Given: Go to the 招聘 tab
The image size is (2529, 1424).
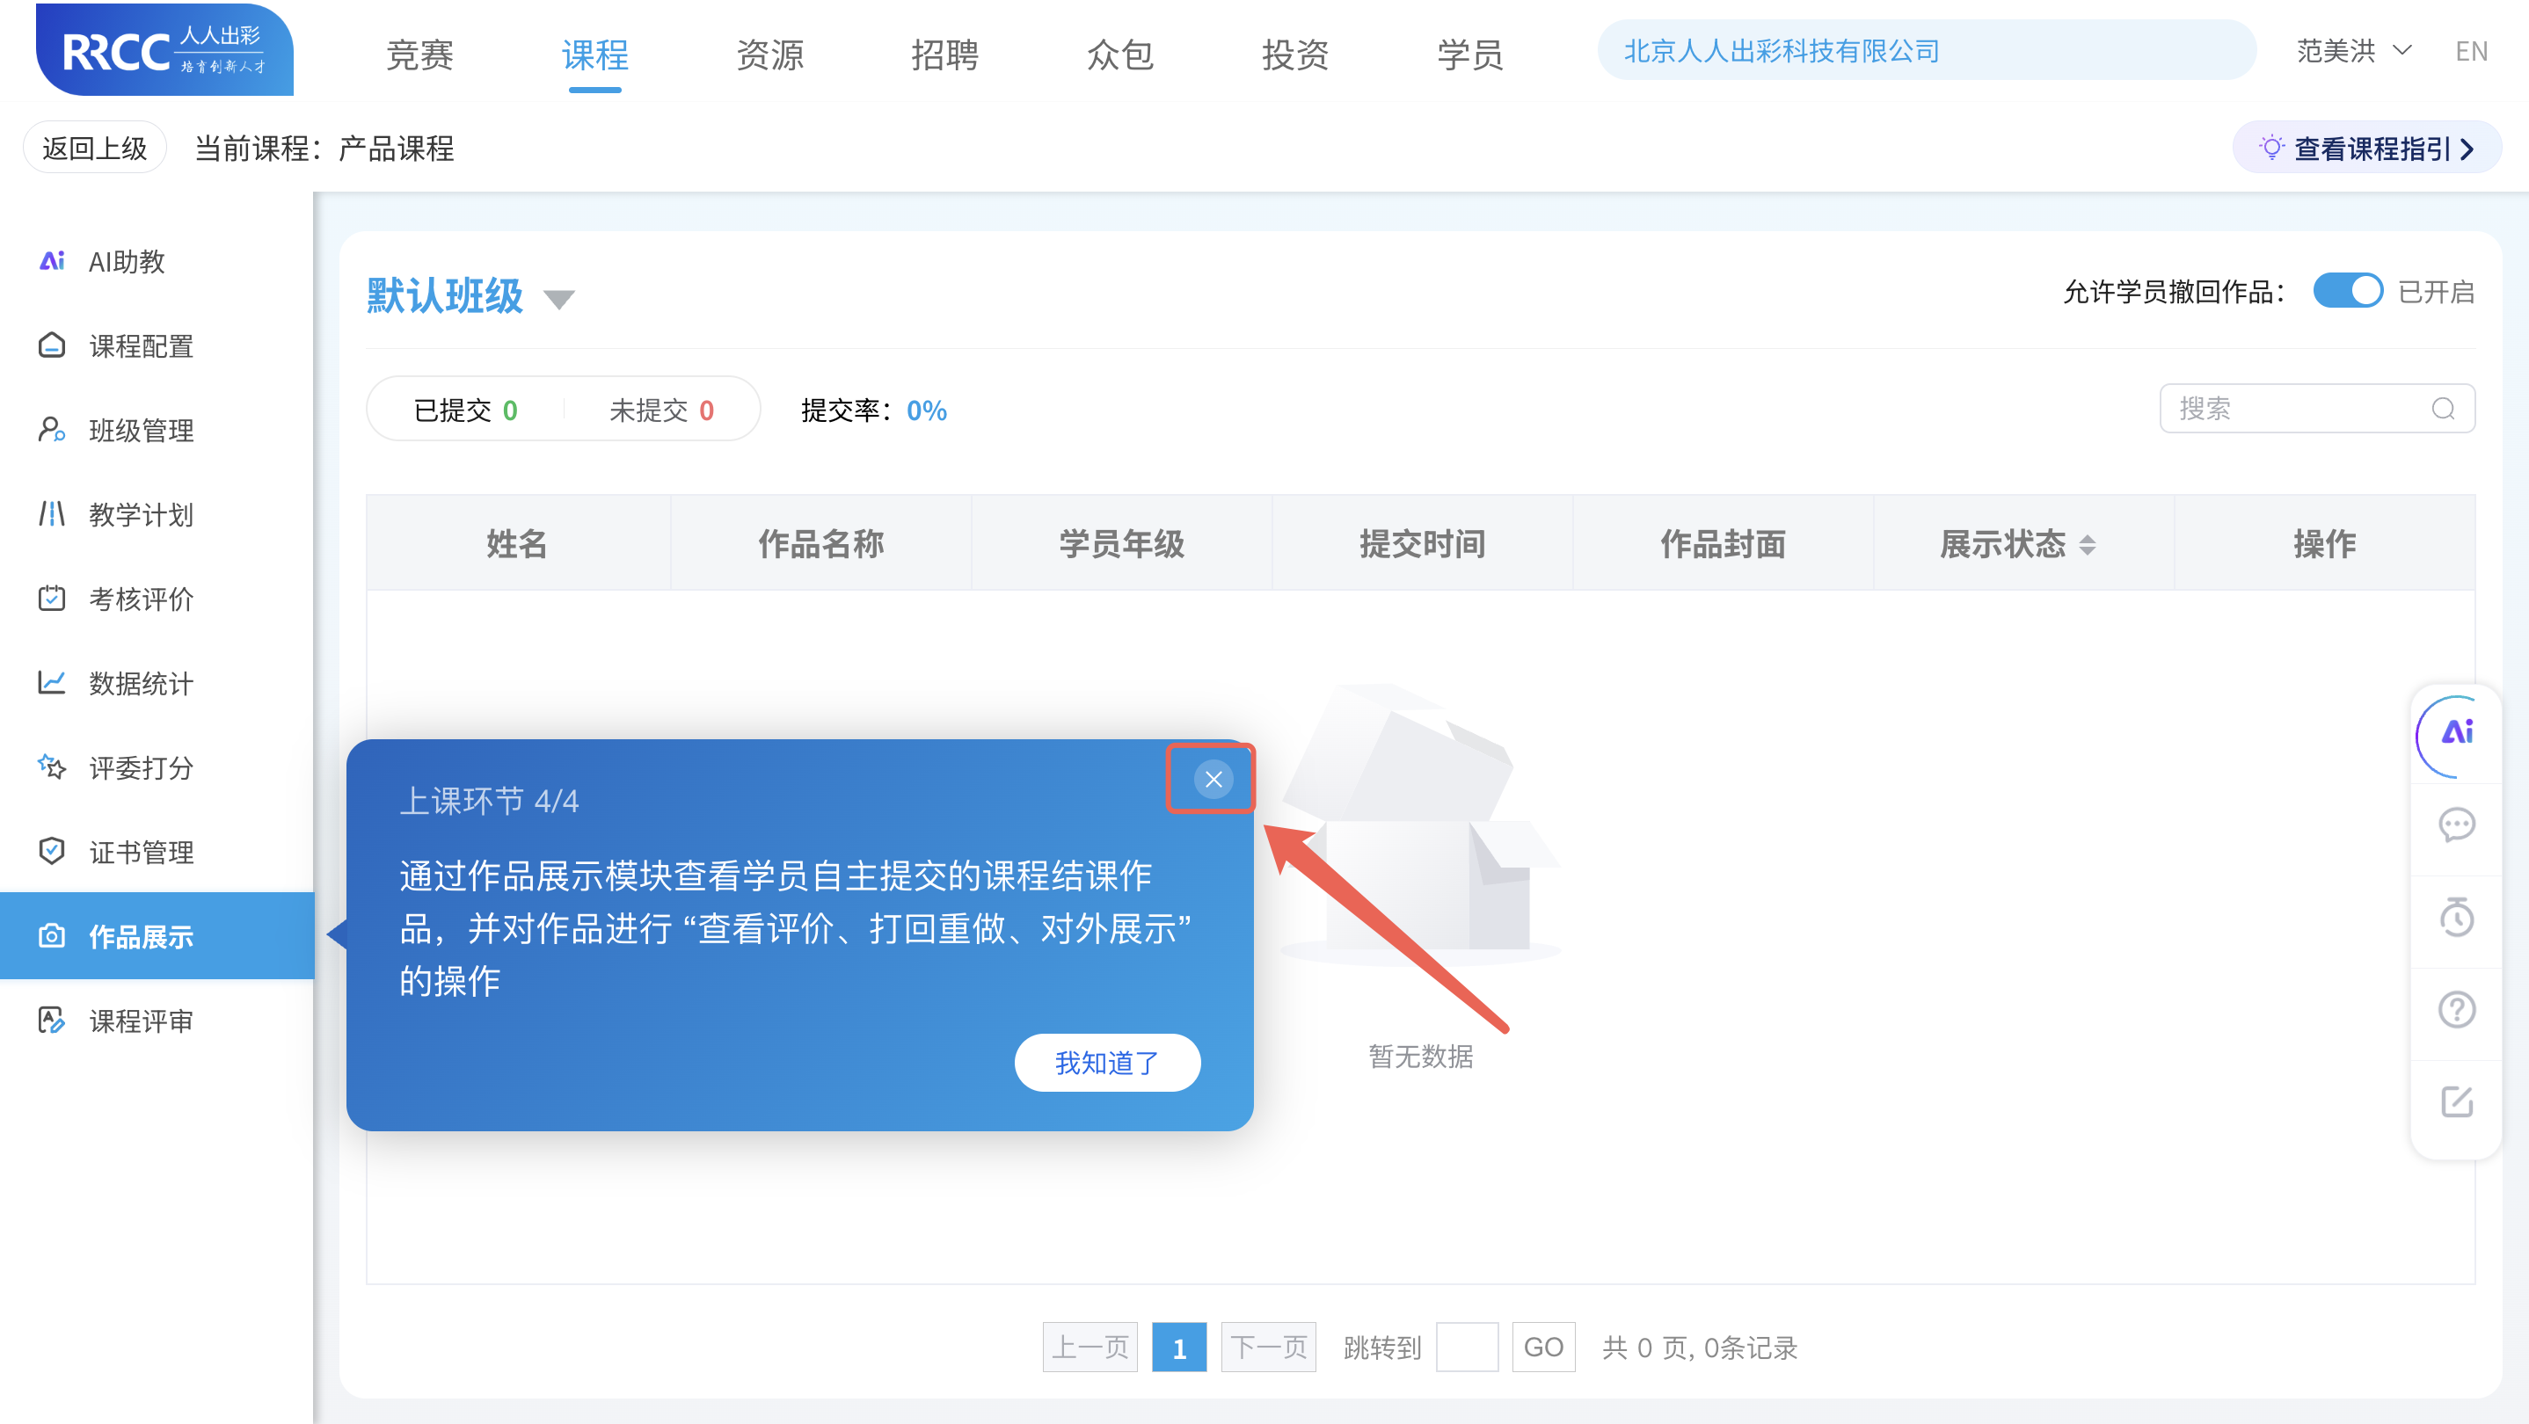Looking at the screenshot, I should coord(944,54).
